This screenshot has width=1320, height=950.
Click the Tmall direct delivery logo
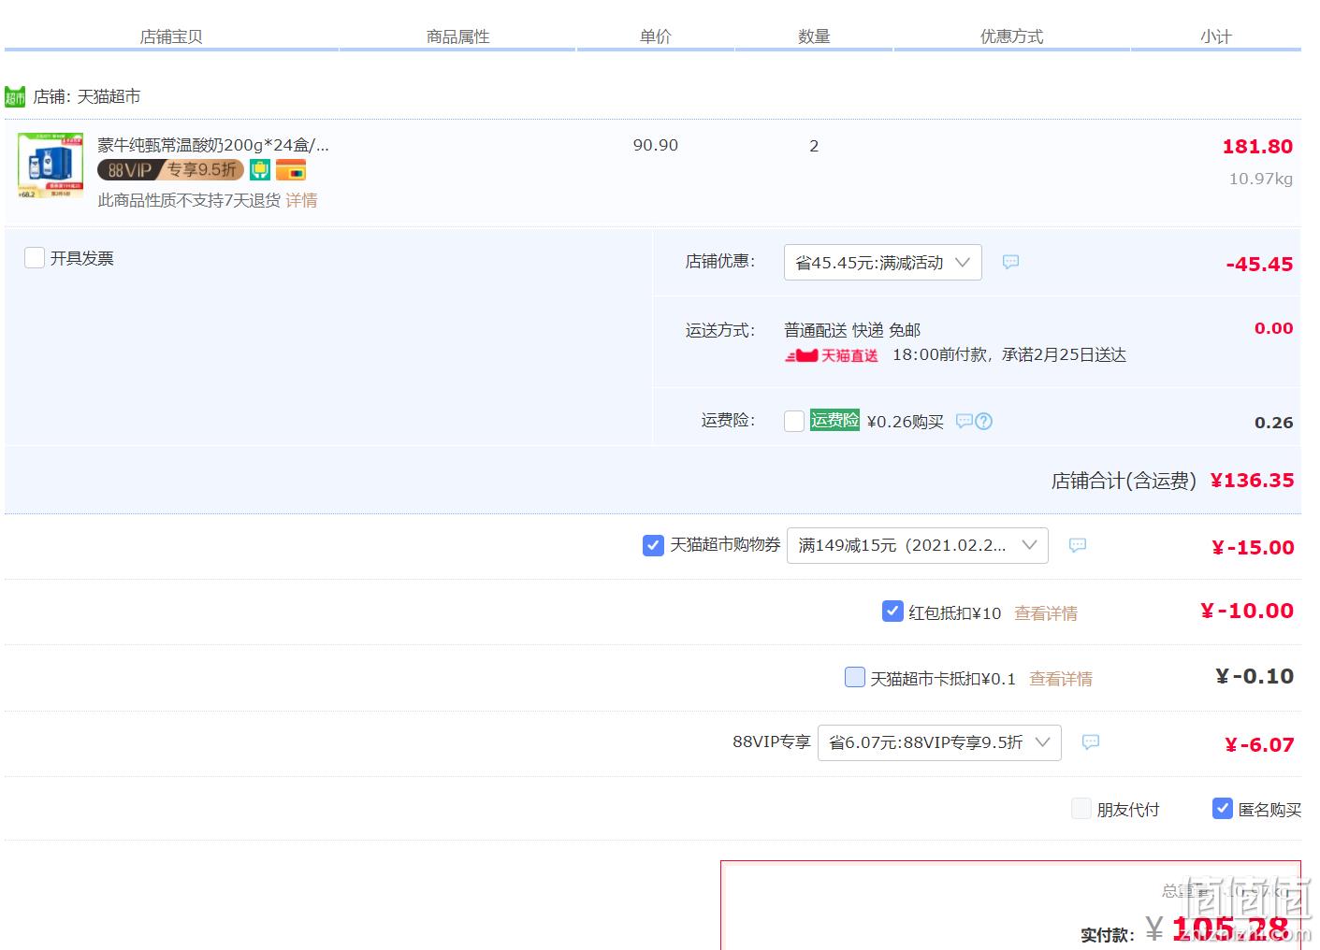[x=832, y=355]
